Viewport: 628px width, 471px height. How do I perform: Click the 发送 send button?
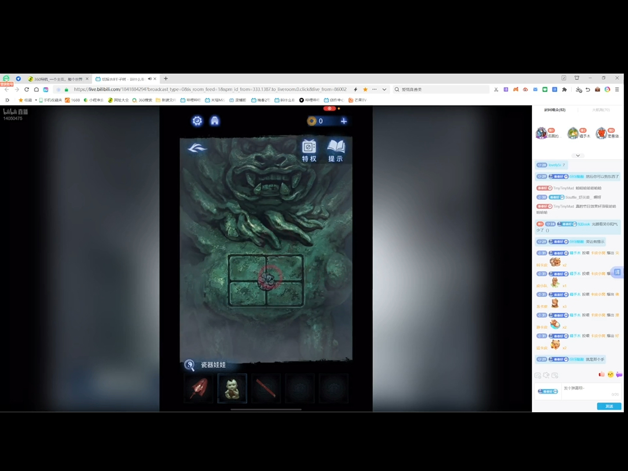pyautogui.click(x=609, y=406)
